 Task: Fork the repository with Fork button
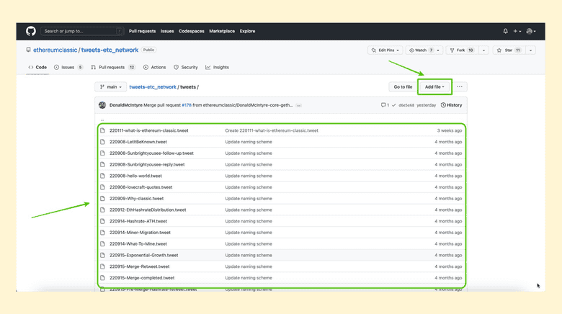461,50
